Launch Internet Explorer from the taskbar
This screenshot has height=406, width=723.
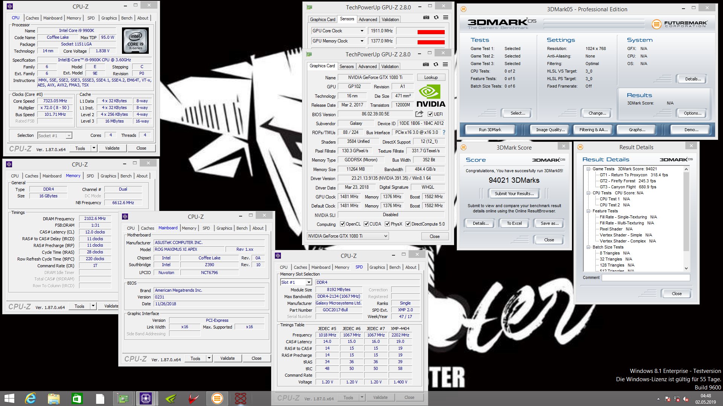click(30, 398)
